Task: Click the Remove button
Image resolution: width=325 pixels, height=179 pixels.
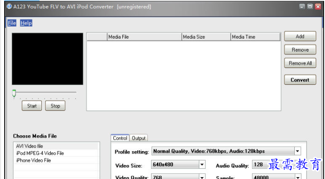Action: coord(300,50)
